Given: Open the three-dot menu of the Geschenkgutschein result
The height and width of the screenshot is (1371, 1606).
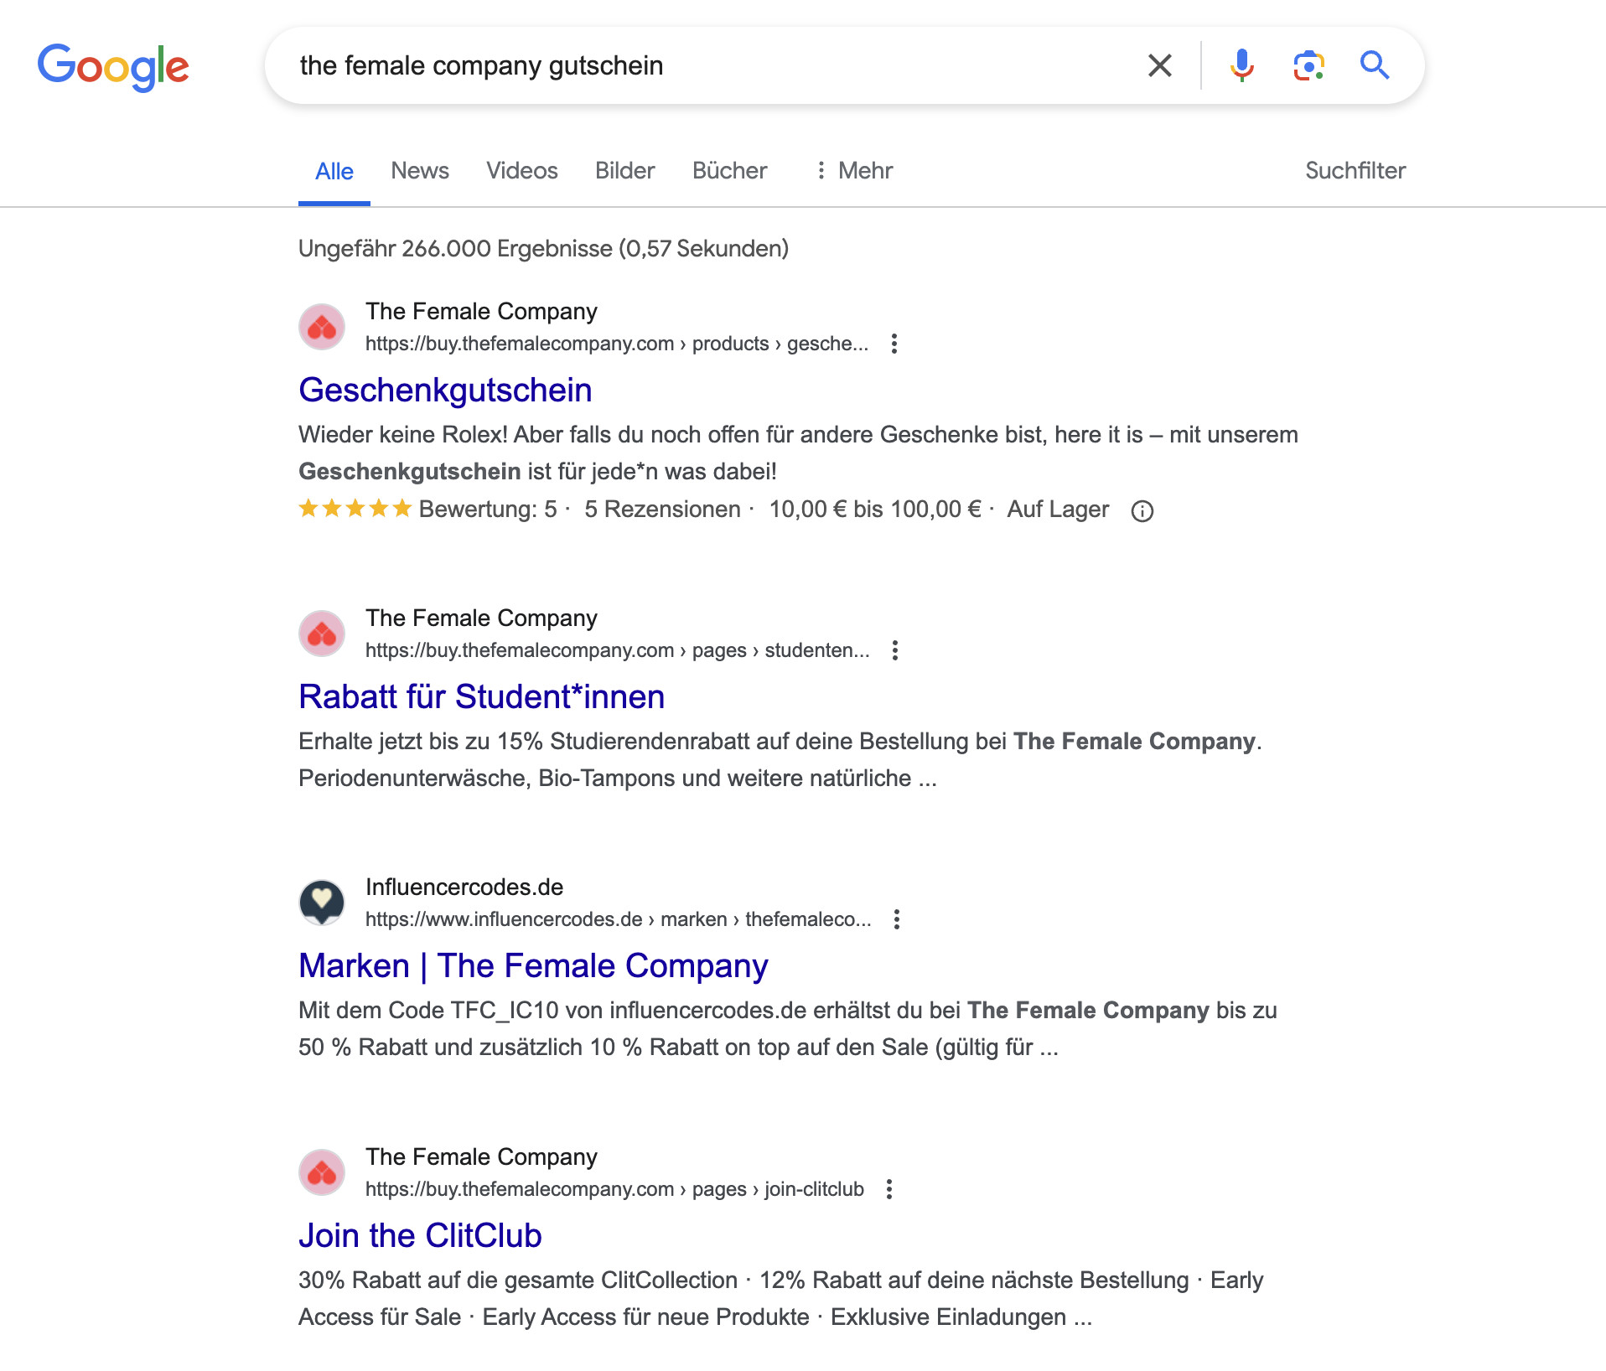Looking at the screenshot, I should (894, 344).
